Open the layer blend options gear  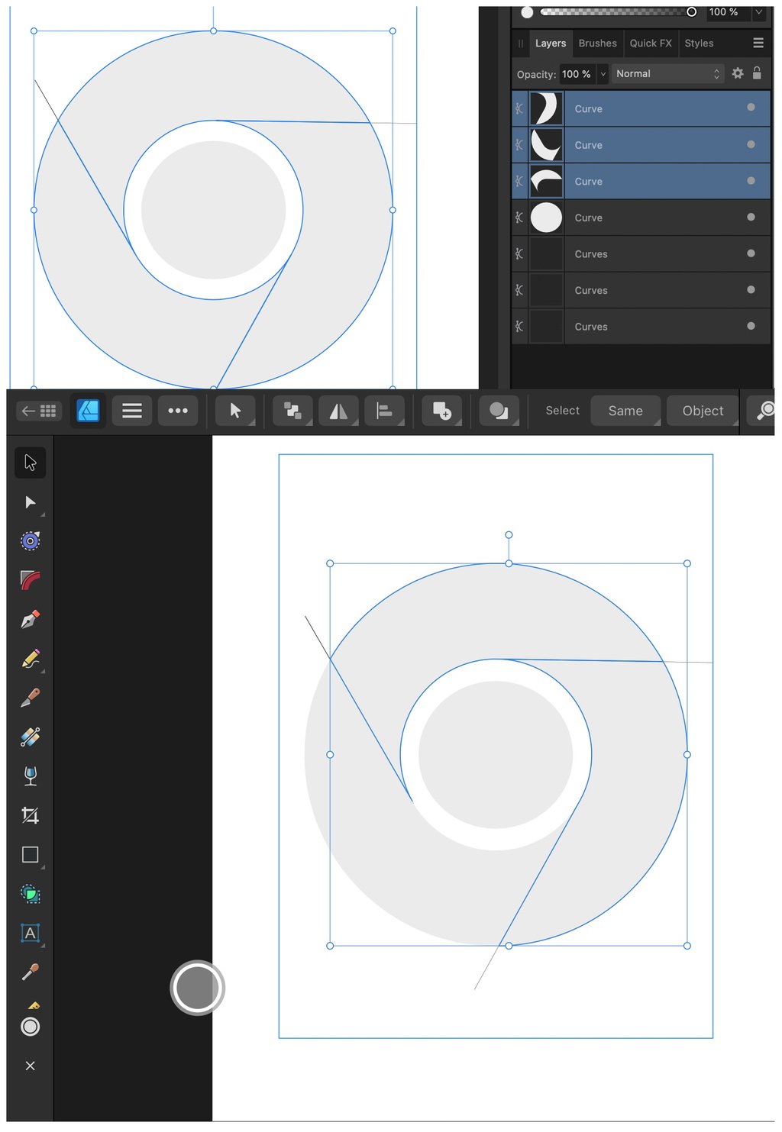pyautogui.click(x=738, y=73)
